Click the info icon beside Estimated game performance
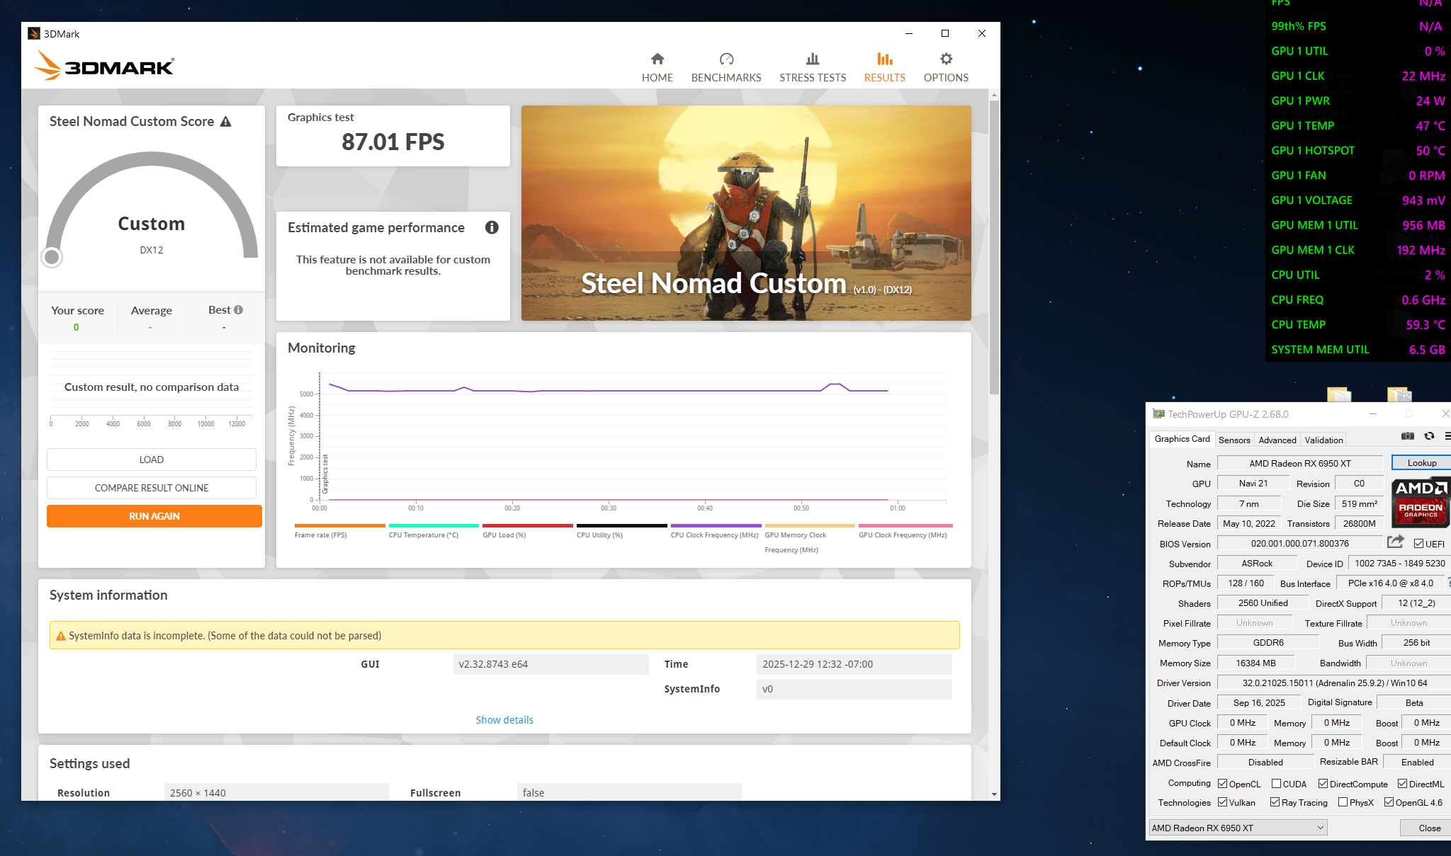 click(x=492, y=227)
